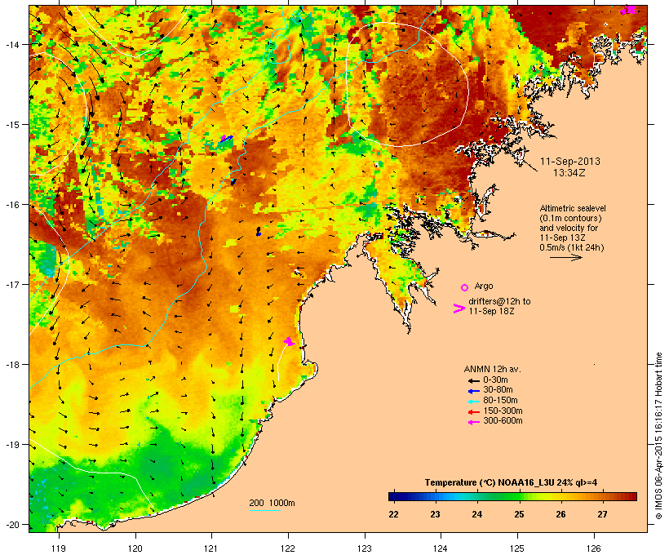Click the 0.5m/s velocity scale arrow
The height and width of the screenshot is (555, 669).
[565, 257]
